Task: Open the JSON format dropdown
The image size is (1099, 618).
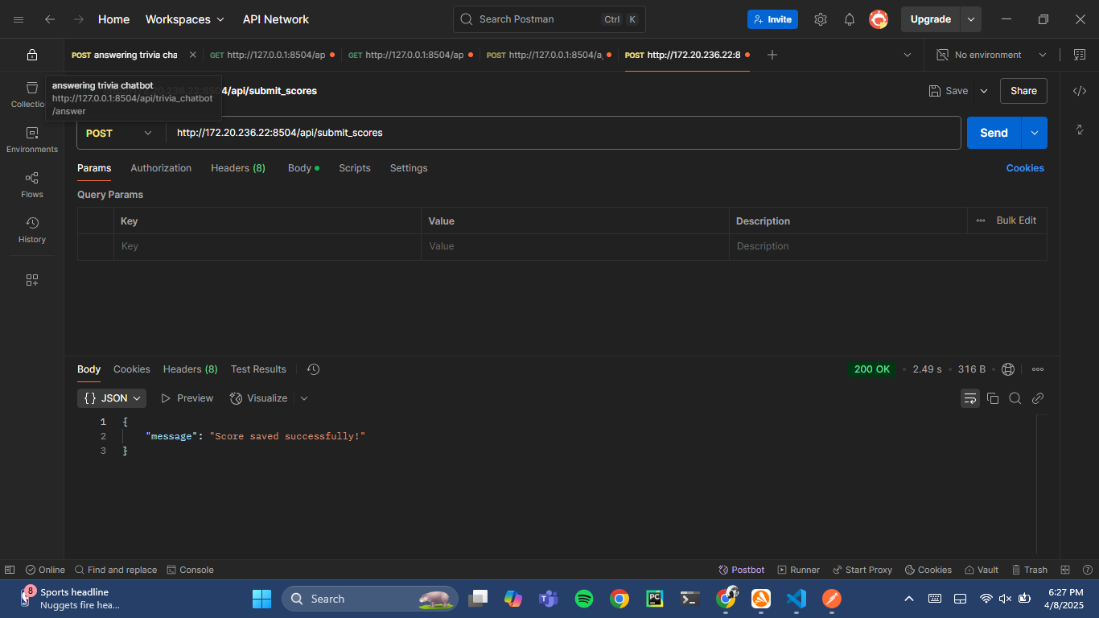Action: [113, 398]
